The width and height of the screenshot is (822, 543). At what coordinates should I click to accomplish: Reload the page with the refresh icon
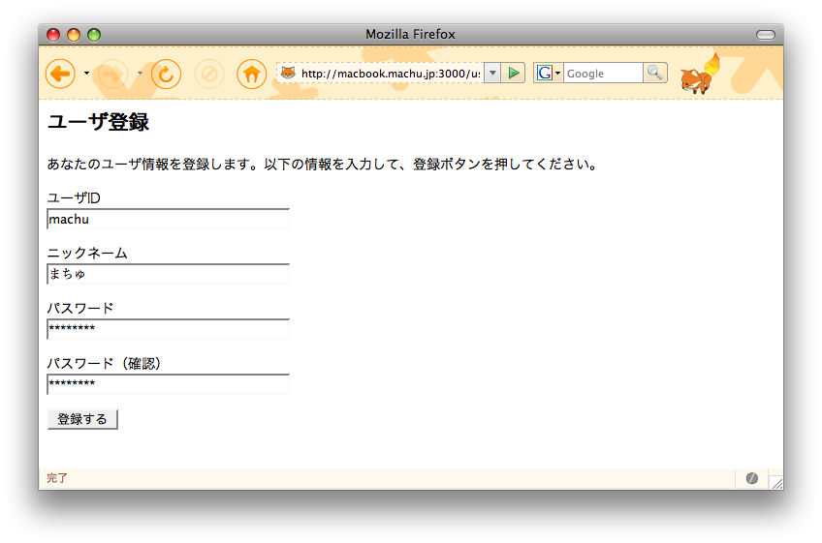[166, 74]
